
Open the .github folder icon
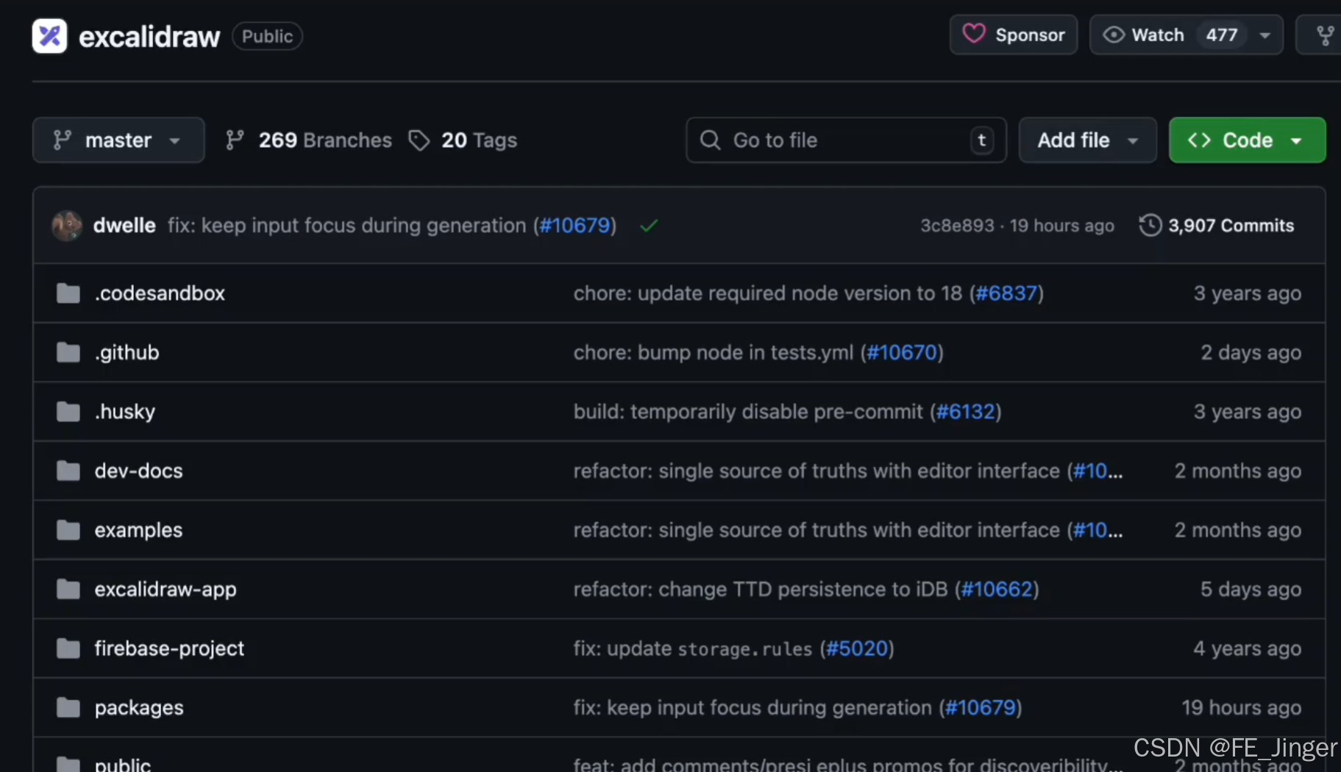click(68, 353)
